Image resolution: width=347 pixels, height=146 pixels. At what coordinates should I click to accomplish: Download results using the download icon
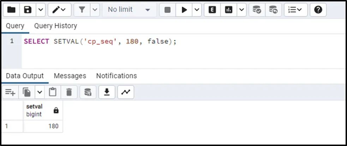[107, 92]
